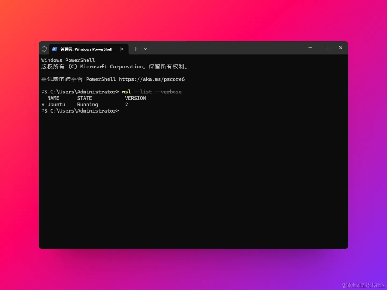Click the version value 2
Screen dimensions: 387x290
point(127,104)
